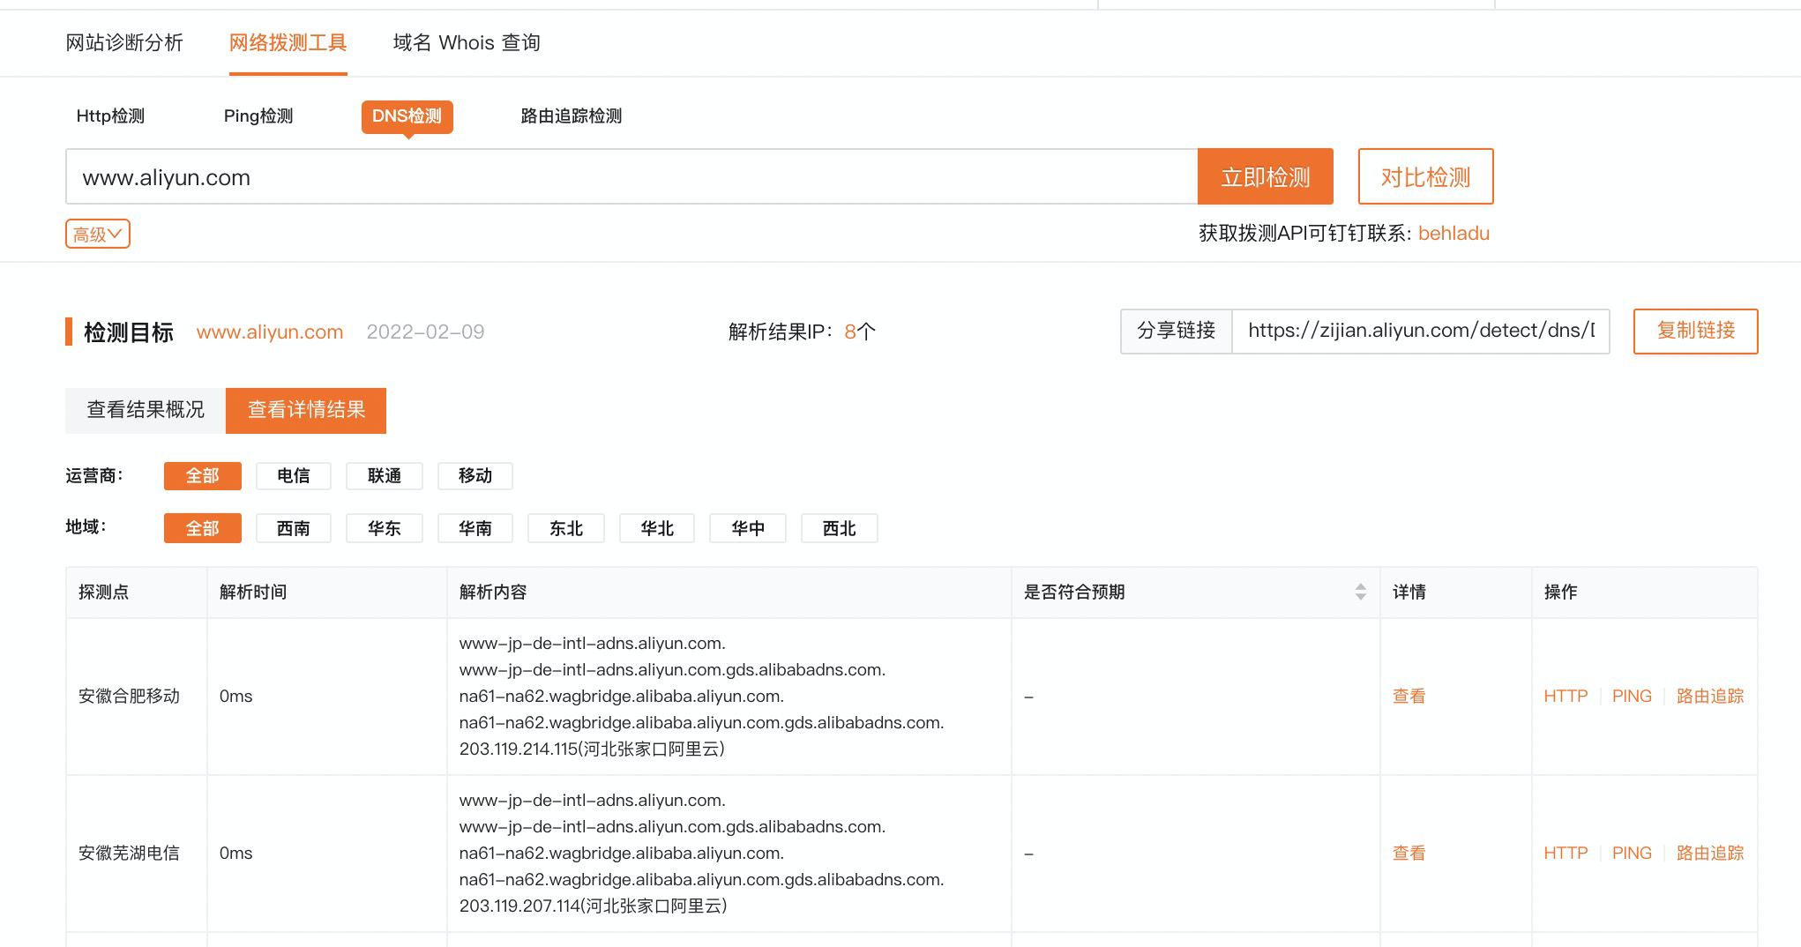View details for 安徽合肥移动 row

pos(1409,696)
